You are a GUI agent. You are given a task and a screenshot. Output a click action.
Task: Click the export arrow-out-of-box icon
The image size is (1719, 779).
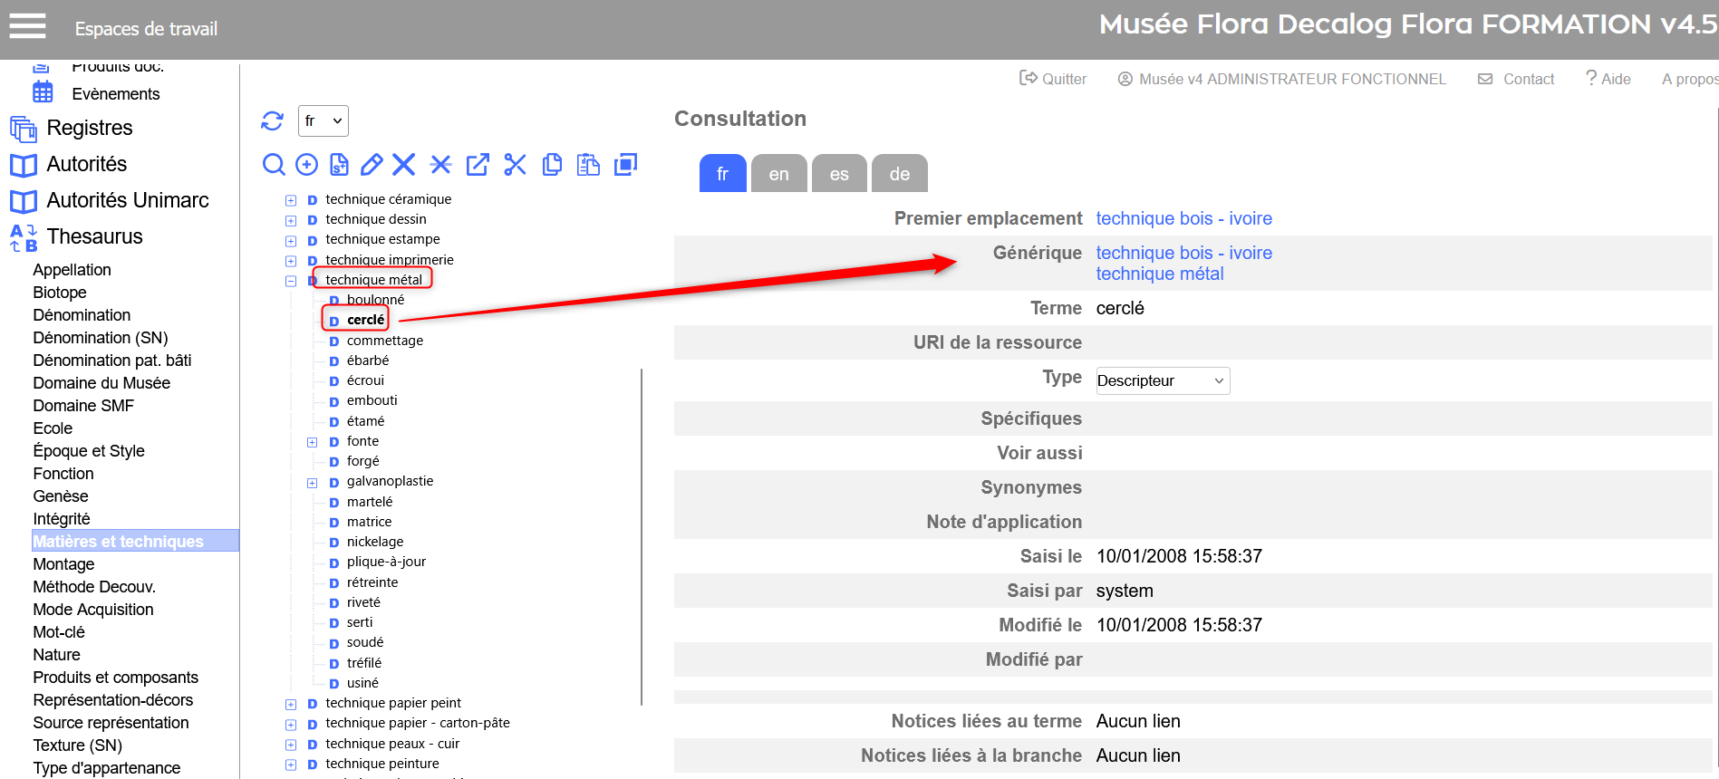[478, 164]
